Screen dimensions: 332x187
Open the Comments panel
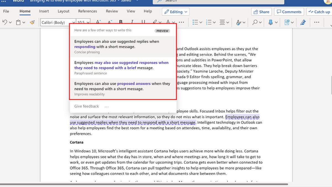pos(289,12)
